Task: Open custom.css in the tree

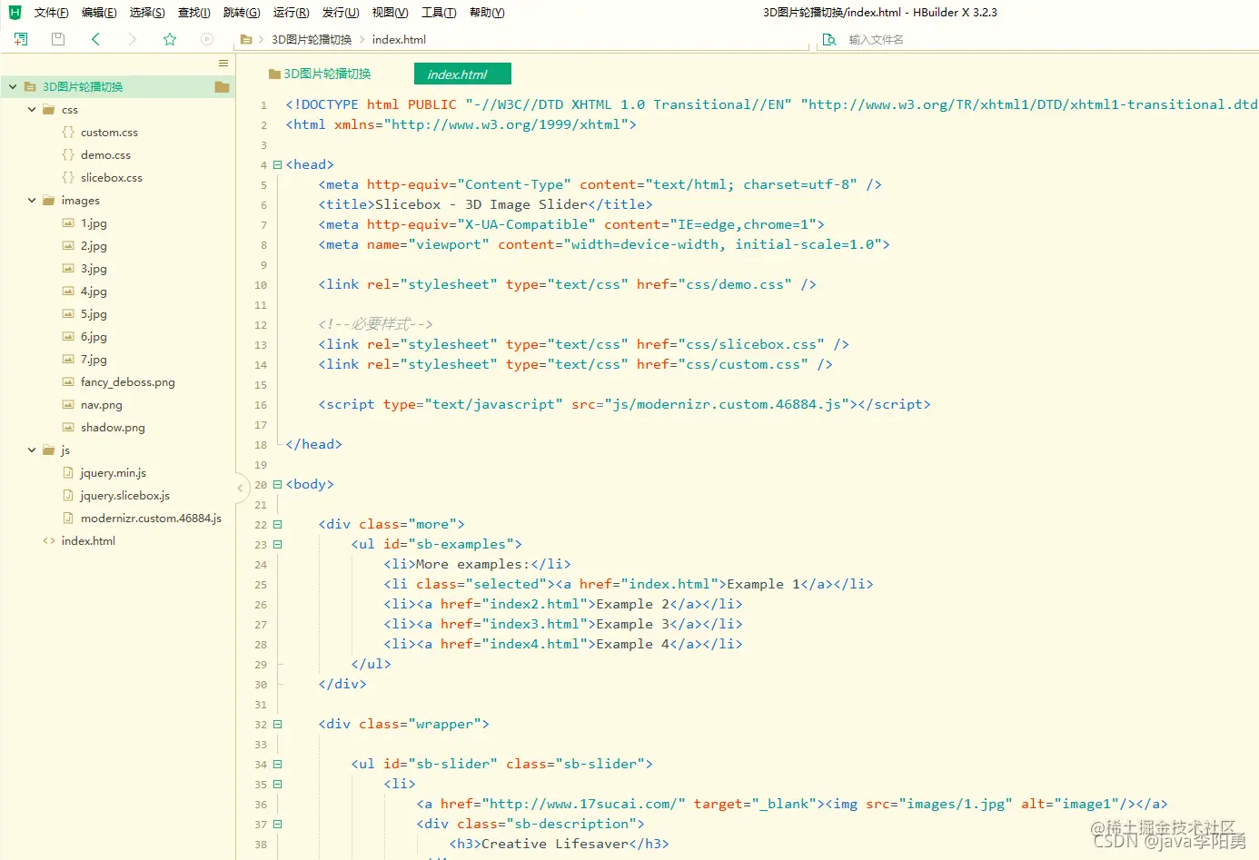Action: click(109, 132)
